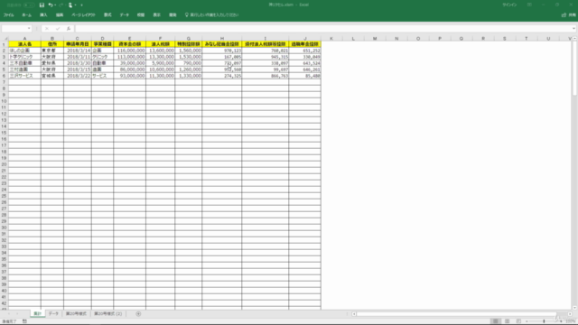Click the Undo arrow icon
Viewport: 578px width, 325px height.
coord(51,5)
